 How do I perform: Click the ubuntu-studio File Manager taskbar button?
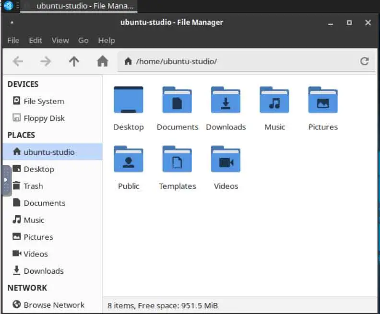click(79, 6)
